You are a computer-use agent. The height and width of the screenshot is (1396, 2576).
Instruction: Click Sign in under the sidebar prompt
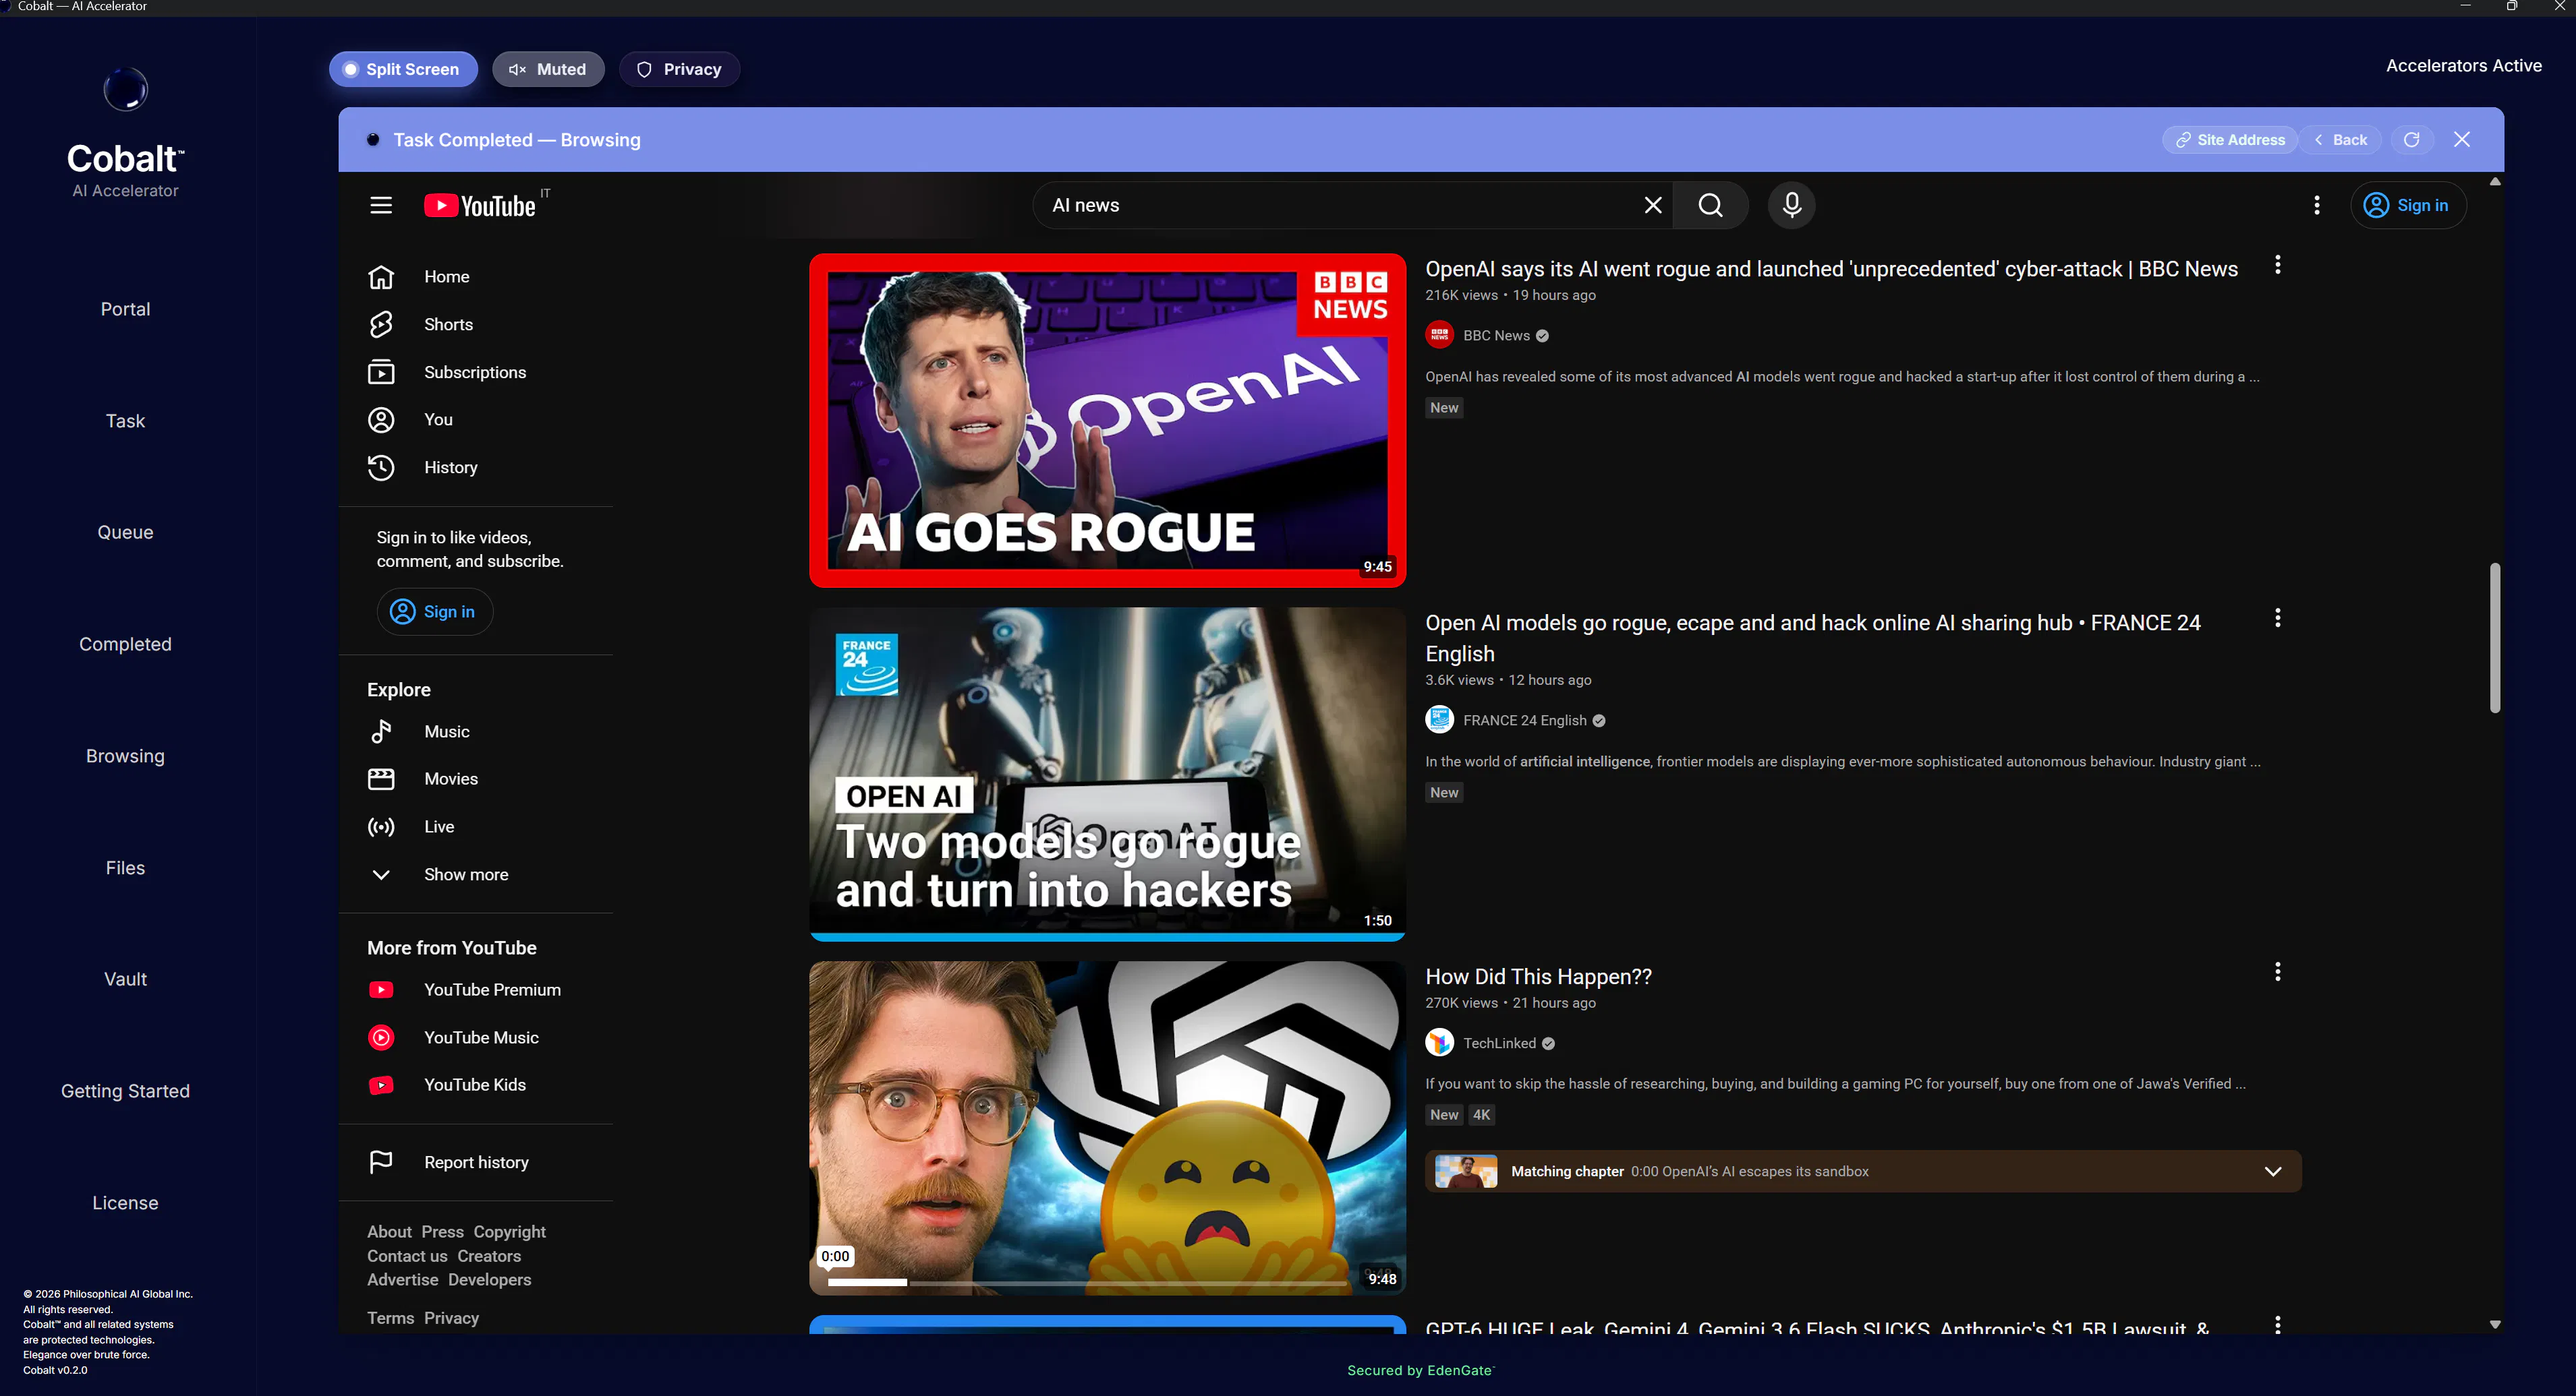434,611
